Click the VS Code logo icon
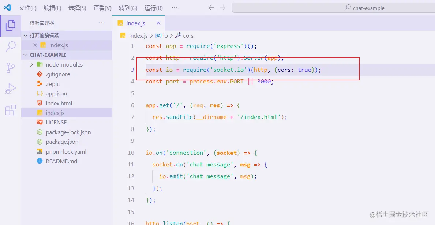Viewport: 435px width, 225px height. click(7, 7)
